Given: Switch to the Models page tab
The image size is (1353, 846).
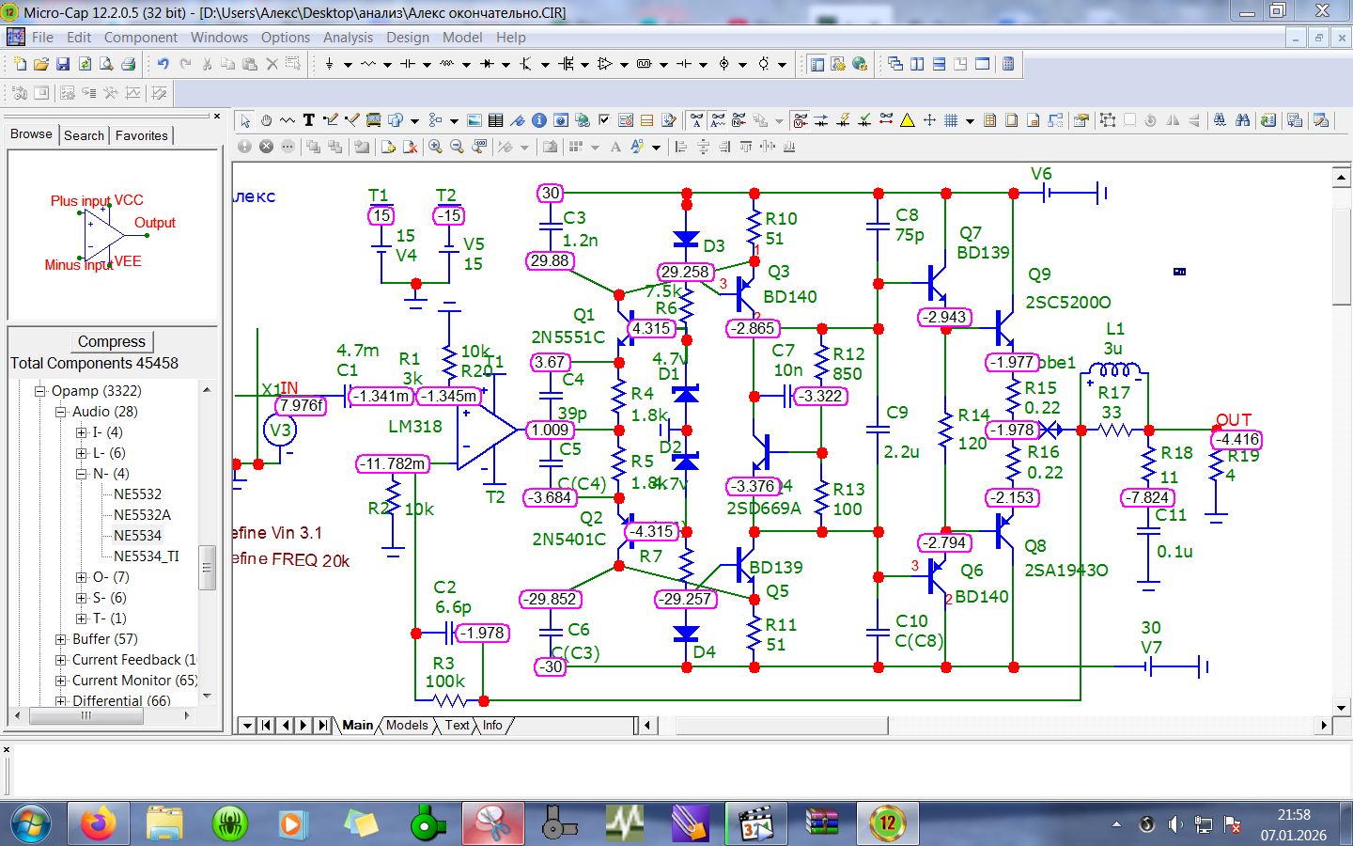Looking at the screenshot, I should [x=407, y=725].
